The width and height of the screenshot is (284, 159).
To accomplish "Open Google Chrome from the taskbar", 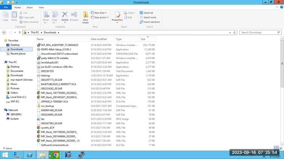I will (x=55, y=155).
